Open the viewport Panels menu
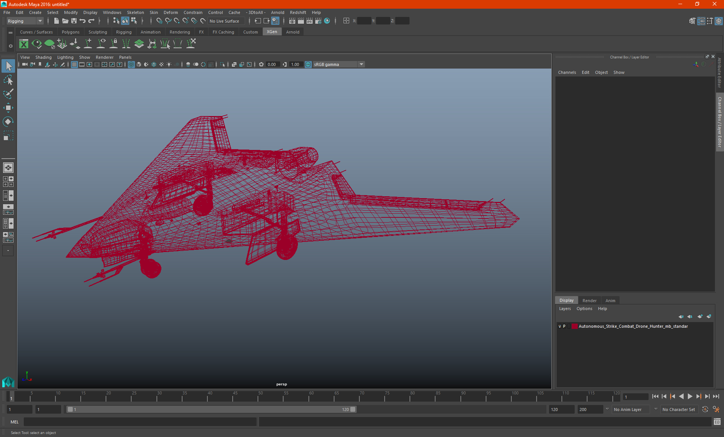The width and height of the screenshot is (724, 437). click(x=125, y=57)
